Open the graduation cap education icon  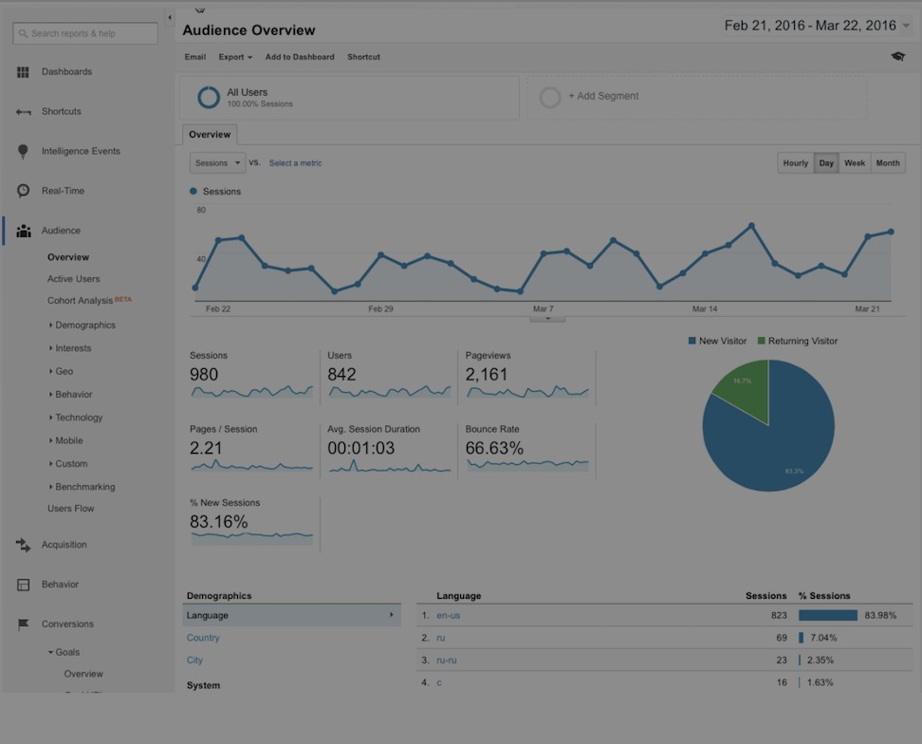pyautogui.click(x=897, y=57)
